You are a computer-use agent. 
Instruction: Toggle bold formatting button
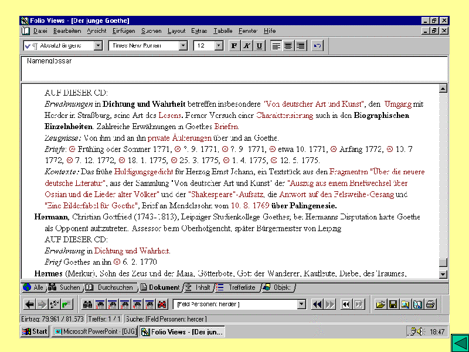235,46
